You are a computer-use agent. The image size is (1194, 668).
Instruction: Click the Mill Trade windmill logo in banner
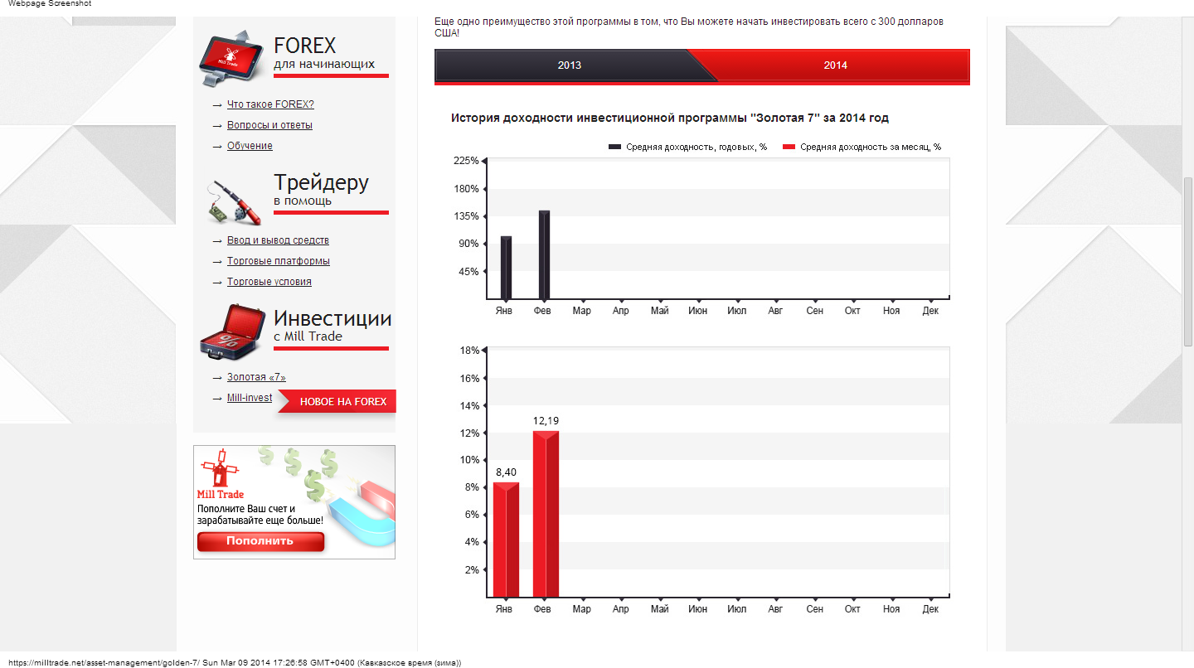pos(220,472)
